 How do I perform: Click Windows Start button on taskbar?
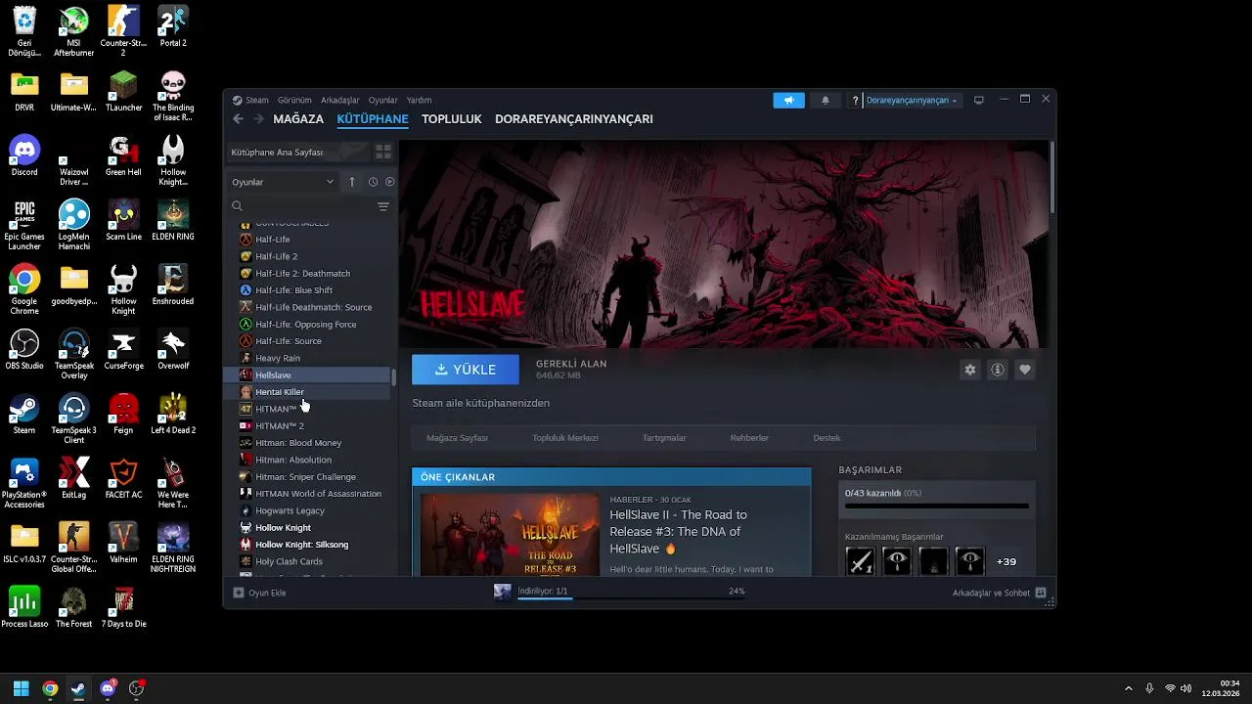pyautogui.click(x=21, y=688)
